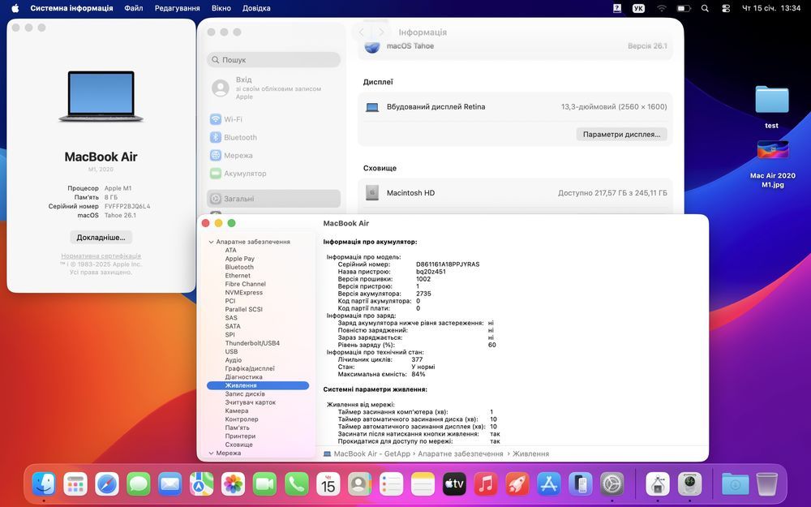811x507 pixels.
Task: Click the Пошук search field in Settings
Action: point(273,60)
